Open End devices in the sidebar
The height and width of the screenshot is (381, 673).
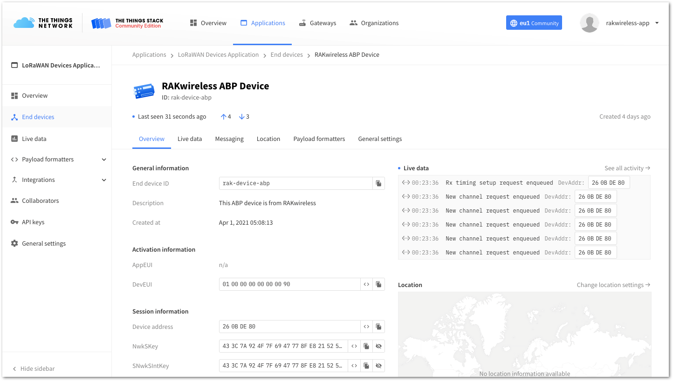[56, 117]
